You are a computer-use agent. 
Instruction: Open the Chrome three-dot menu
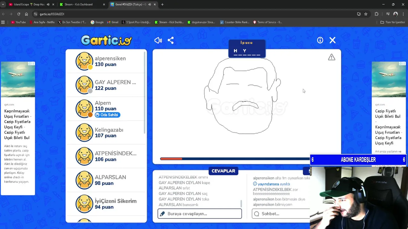point(403,14)
